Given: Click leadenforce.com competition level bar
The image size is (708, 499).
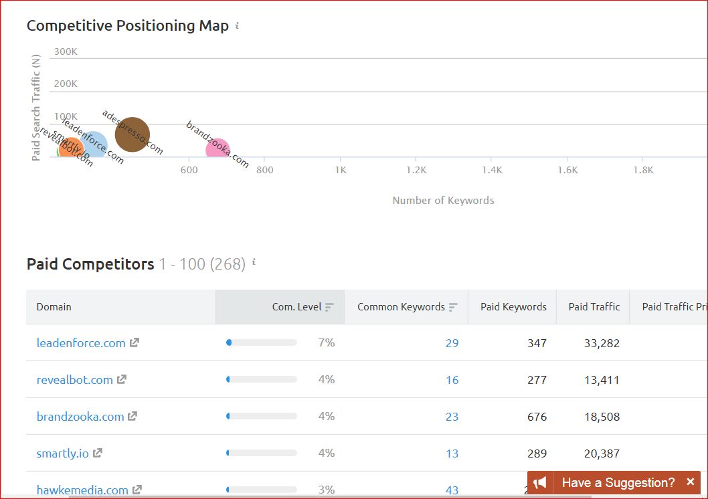Looking at the screenshot, I should pyautogui.click(x=262, y=343).
